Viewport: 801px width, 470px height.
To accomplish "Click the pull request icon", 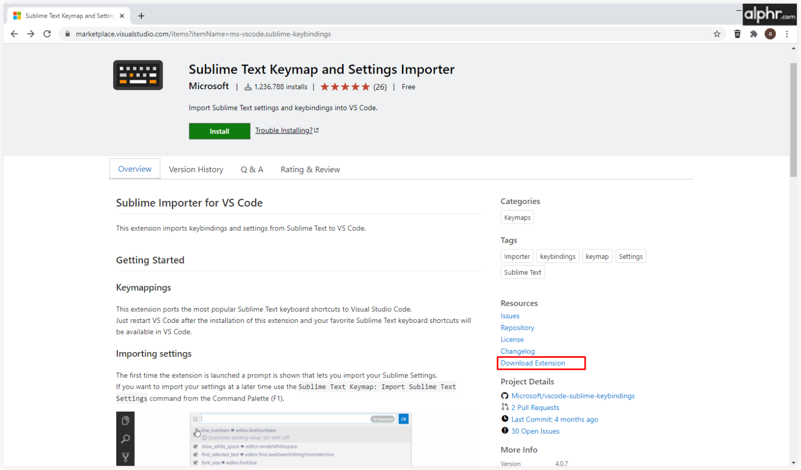I will pos(505,407).
